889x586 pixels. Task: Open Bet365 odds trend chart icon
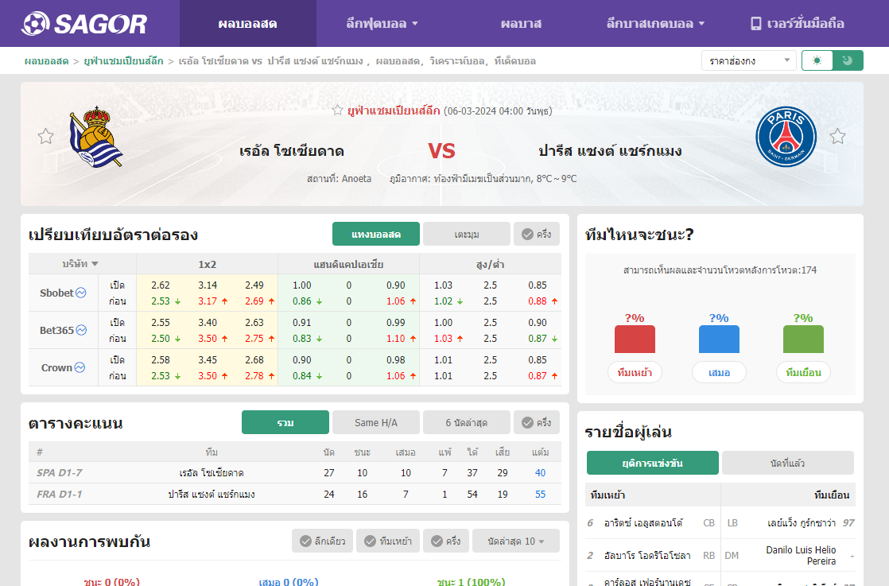point(82,331)
